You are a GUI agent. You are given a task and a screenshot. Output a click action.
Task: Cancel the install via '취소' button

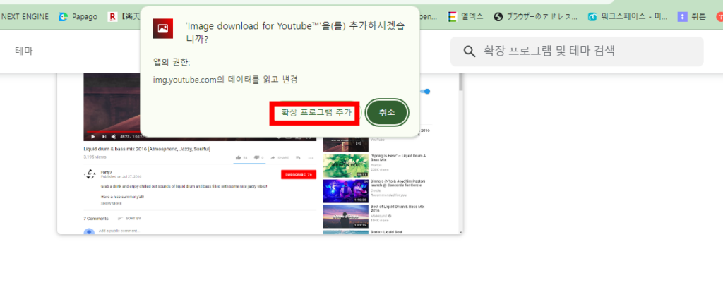387,112
